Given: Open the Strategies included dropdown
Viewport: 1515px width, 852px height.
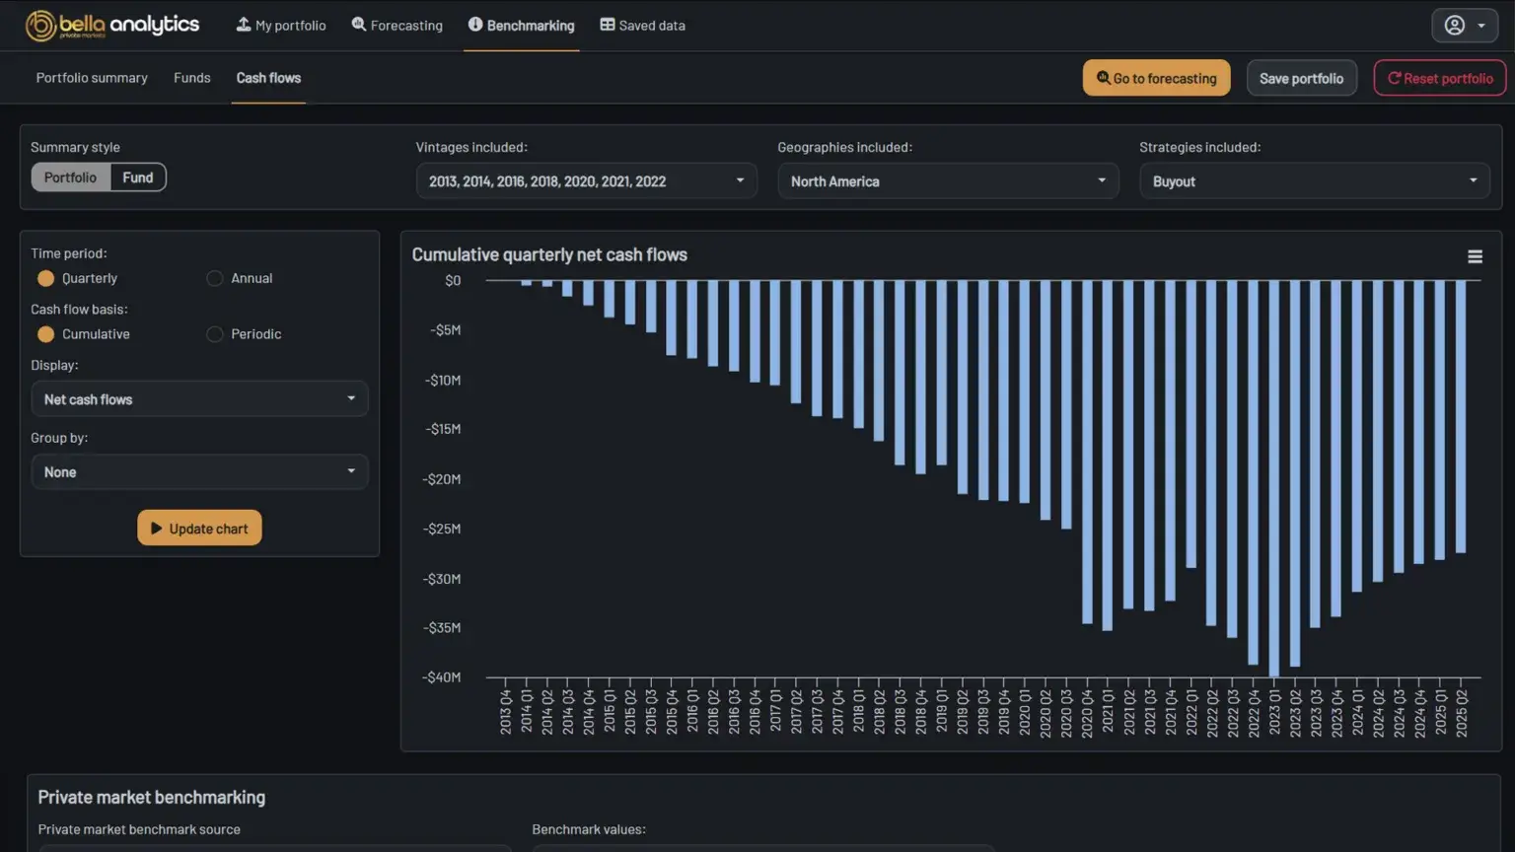Looking at the screenshot, I should pyautogui.click(x=1314, y=180).
